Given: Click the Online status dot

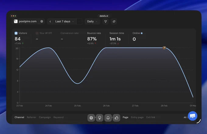Looking at the screenshot, I should (142, 33).
